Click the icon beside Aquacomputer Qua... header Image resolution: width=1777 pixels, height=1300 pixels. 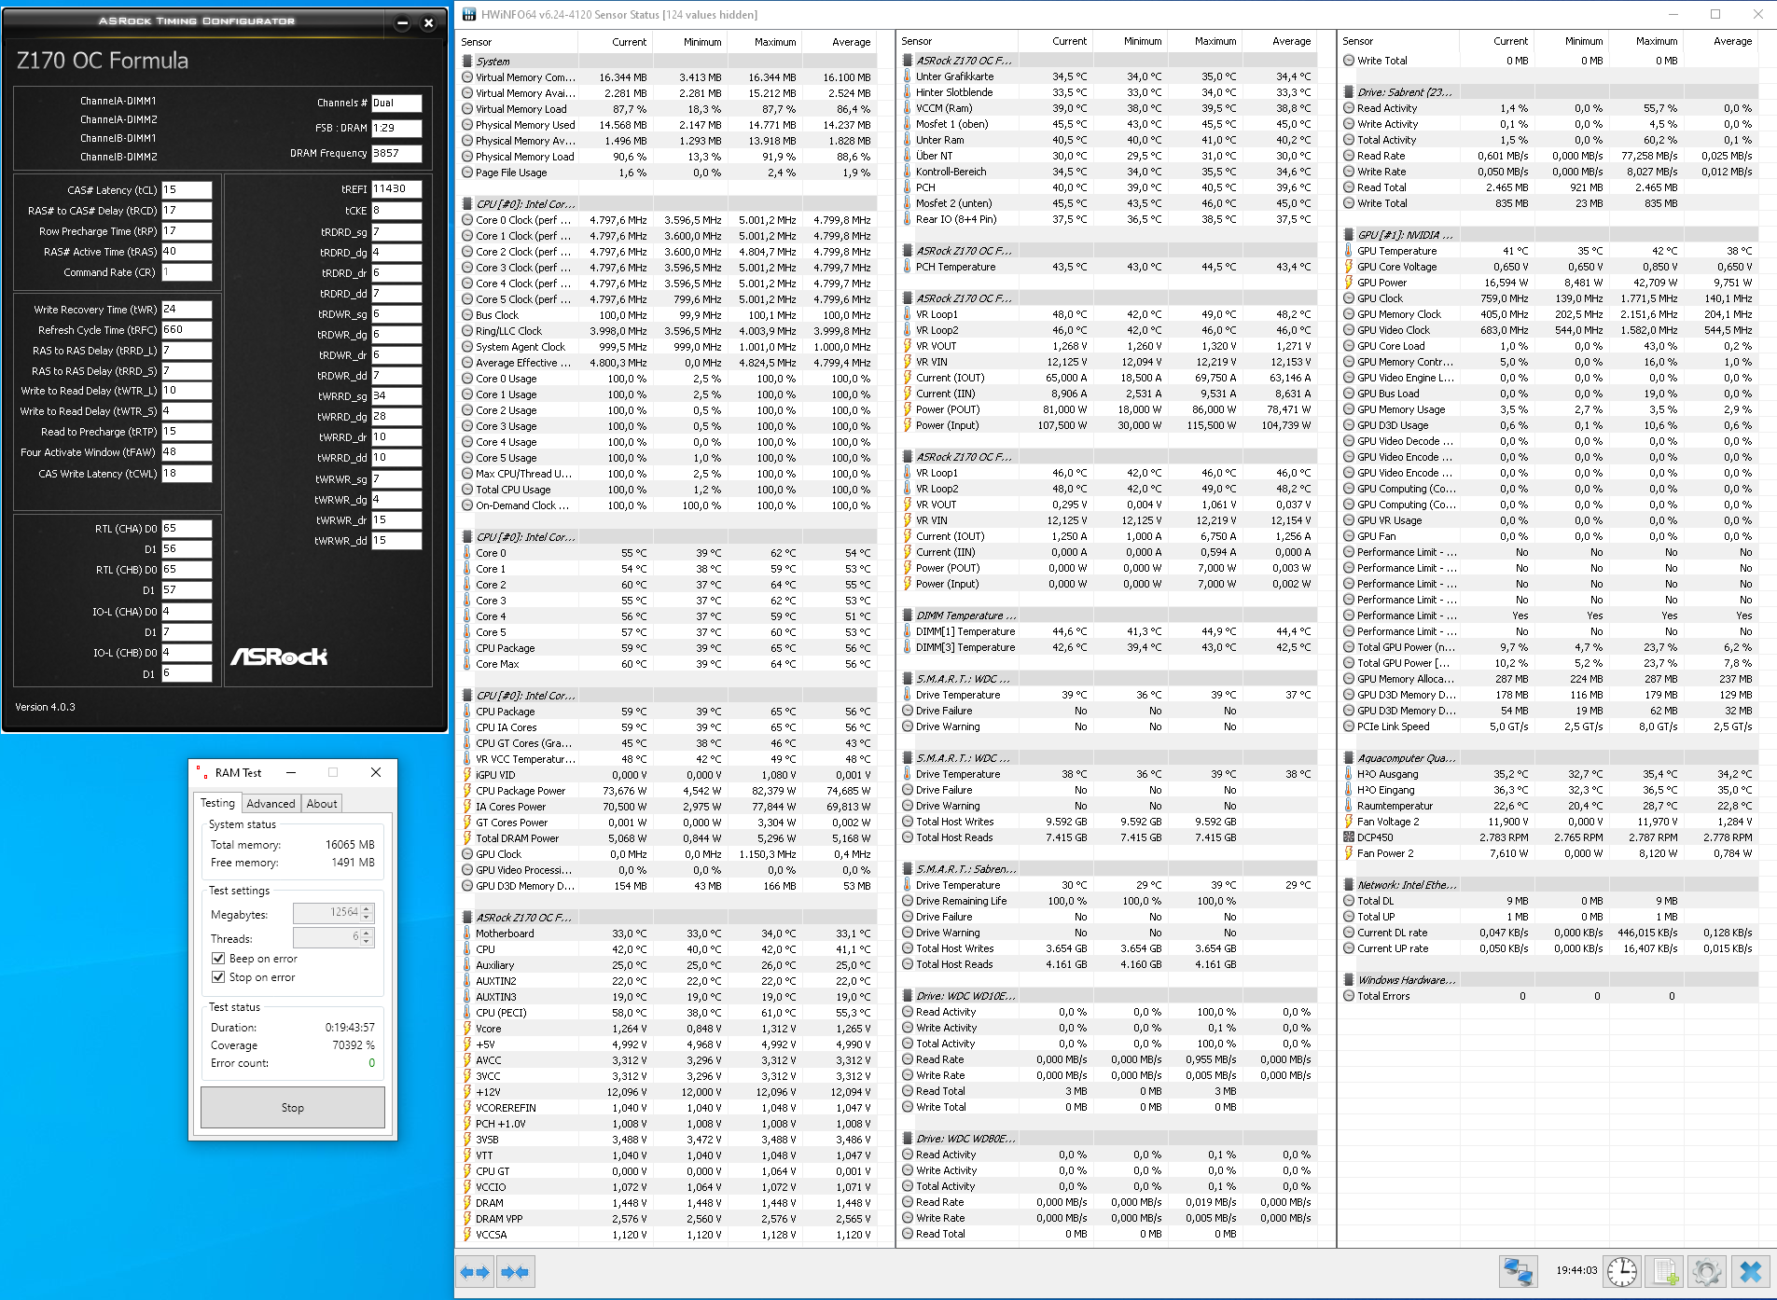coord(1349,758)
